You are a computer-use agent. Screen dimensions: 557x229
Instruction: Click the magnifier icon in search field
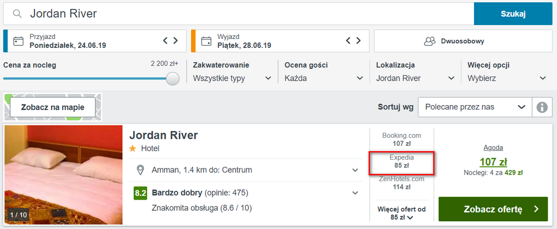tap(17, 14)
